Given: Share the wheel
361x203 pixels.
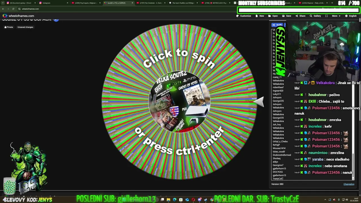Looking at the screenshot, I should pyautogui.click(x=300, y=16).
